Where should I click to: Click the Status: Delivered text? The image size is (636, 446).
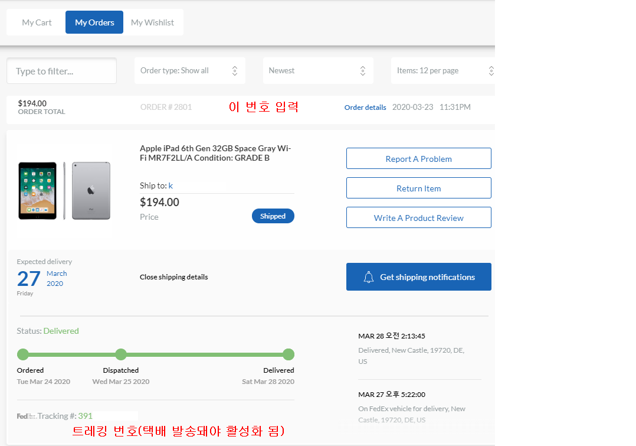[x=48, y=331]
